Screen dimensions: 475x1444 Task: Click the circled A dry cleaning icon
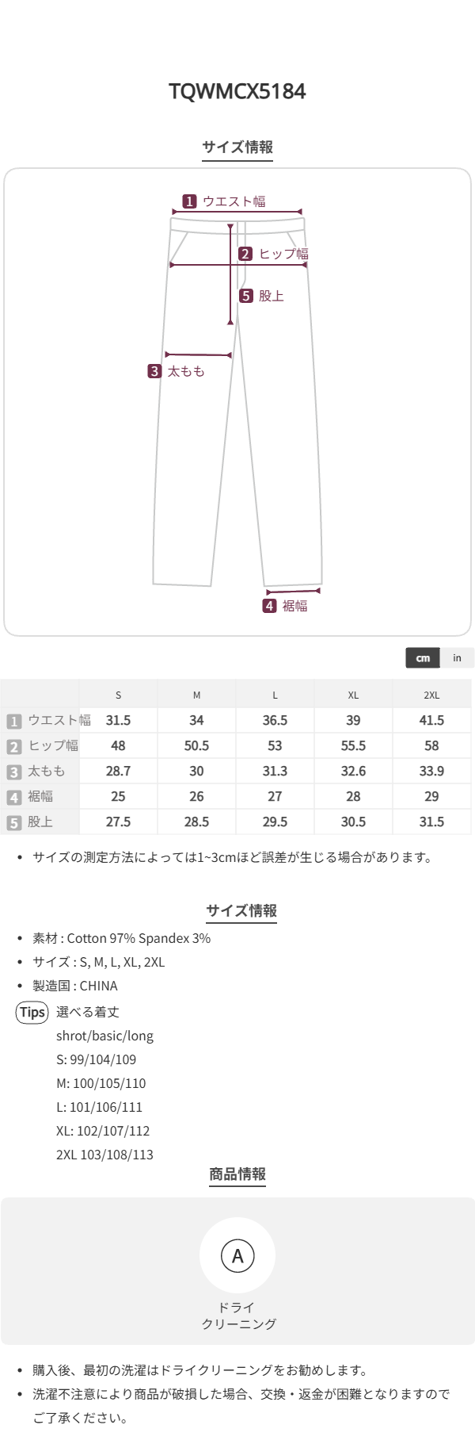click(x=237, y=1255)
